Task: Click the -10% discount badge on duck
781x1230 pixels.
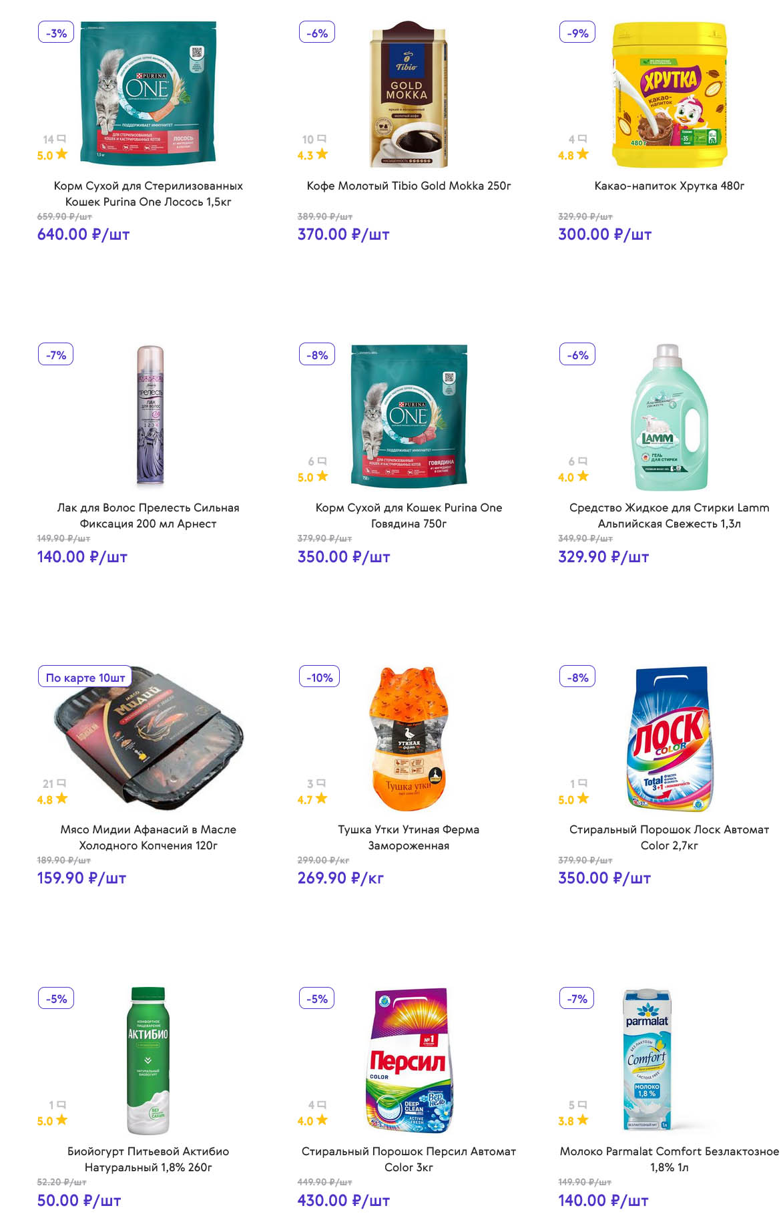Action: 319,677
